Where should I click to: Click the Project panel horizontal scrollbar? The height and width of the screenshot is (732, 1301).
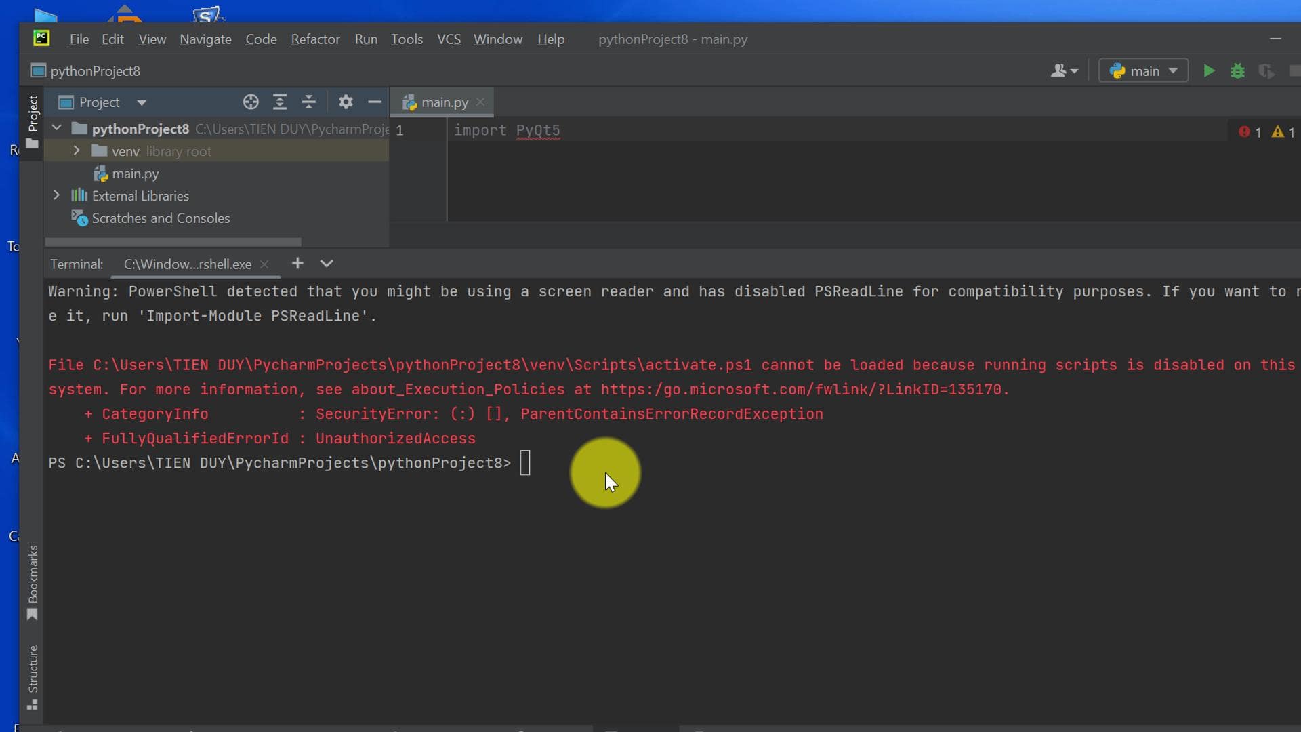tap(173, 242)
